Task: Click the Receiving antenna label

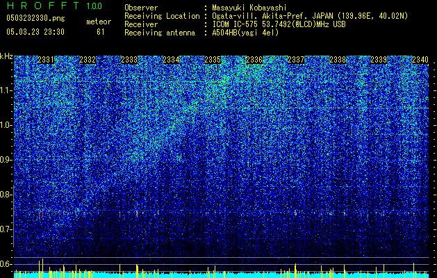Action: click(x=160, y=33)
